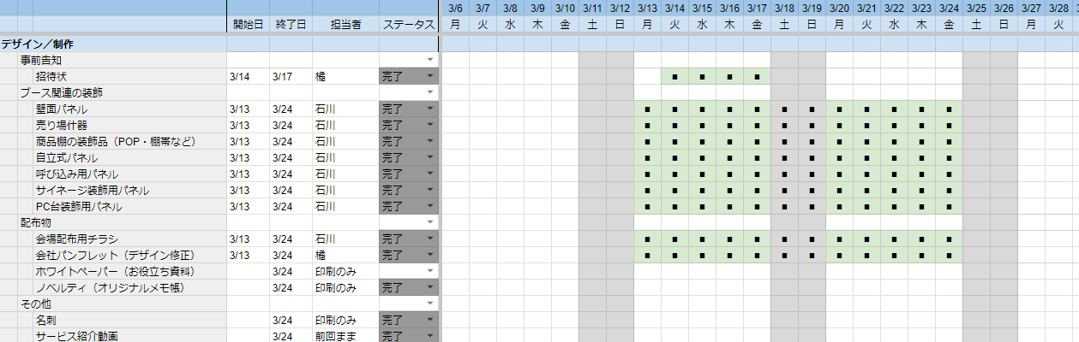Click 印刷のみ in the ホワイトペーパー row
The image size is (1079, 342).
[x=335, y=272]
